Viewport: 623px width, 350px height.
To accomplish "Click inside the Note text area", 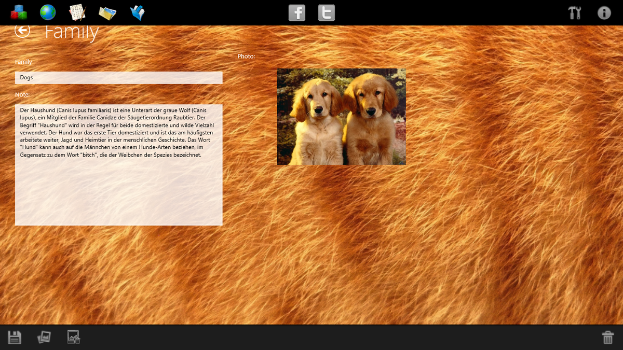I will (119, 165).
